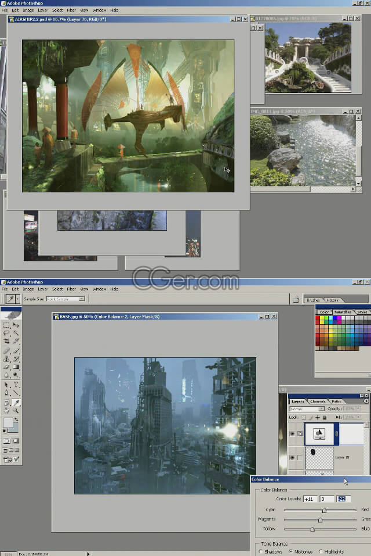Select the Crop tool

click(x=6, y=341)
